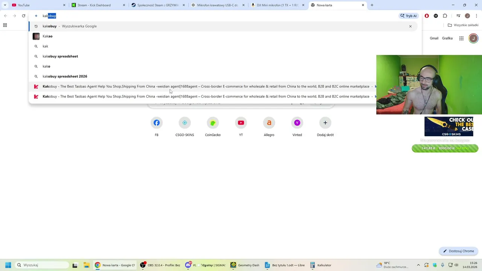
Task: Close the DJI Mini mikrofon tab
Action: click(x=303, y=5)
